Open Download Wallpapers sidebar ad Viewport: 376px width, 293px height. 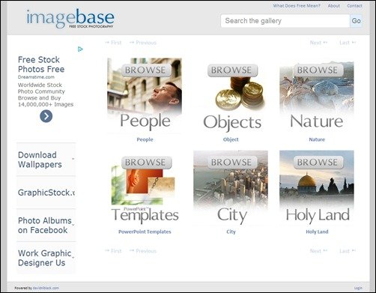pos(46,160)
